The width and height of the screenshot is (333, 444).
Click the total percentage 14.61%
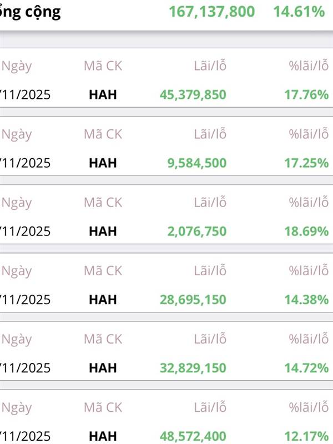tap(299, 12)
